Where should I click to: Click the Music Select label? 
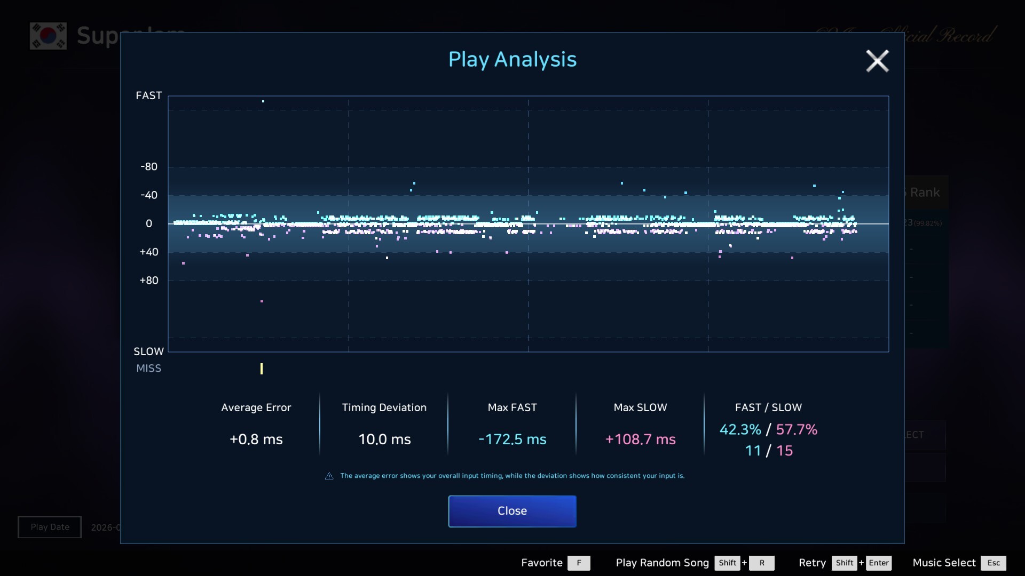[x=944, y=563]
